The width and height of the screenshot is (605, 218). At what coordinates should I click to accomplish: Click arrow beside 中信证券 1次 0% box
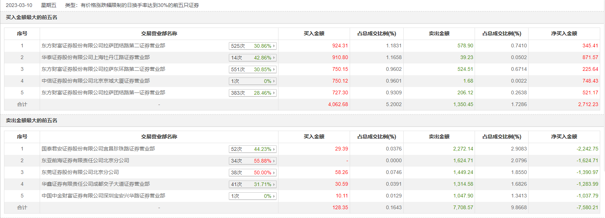click(274, 81)
